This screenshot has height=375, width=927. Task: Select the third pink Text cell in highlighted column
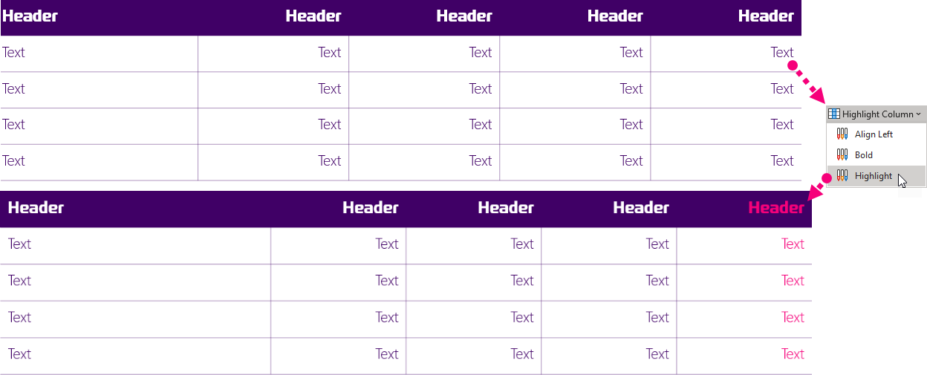(x=793, y=318)
